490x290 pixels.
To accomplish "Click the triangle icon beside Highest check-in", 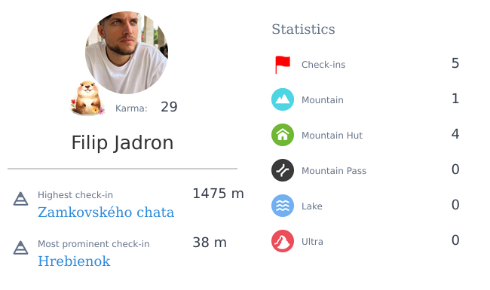I will [20, 199].
